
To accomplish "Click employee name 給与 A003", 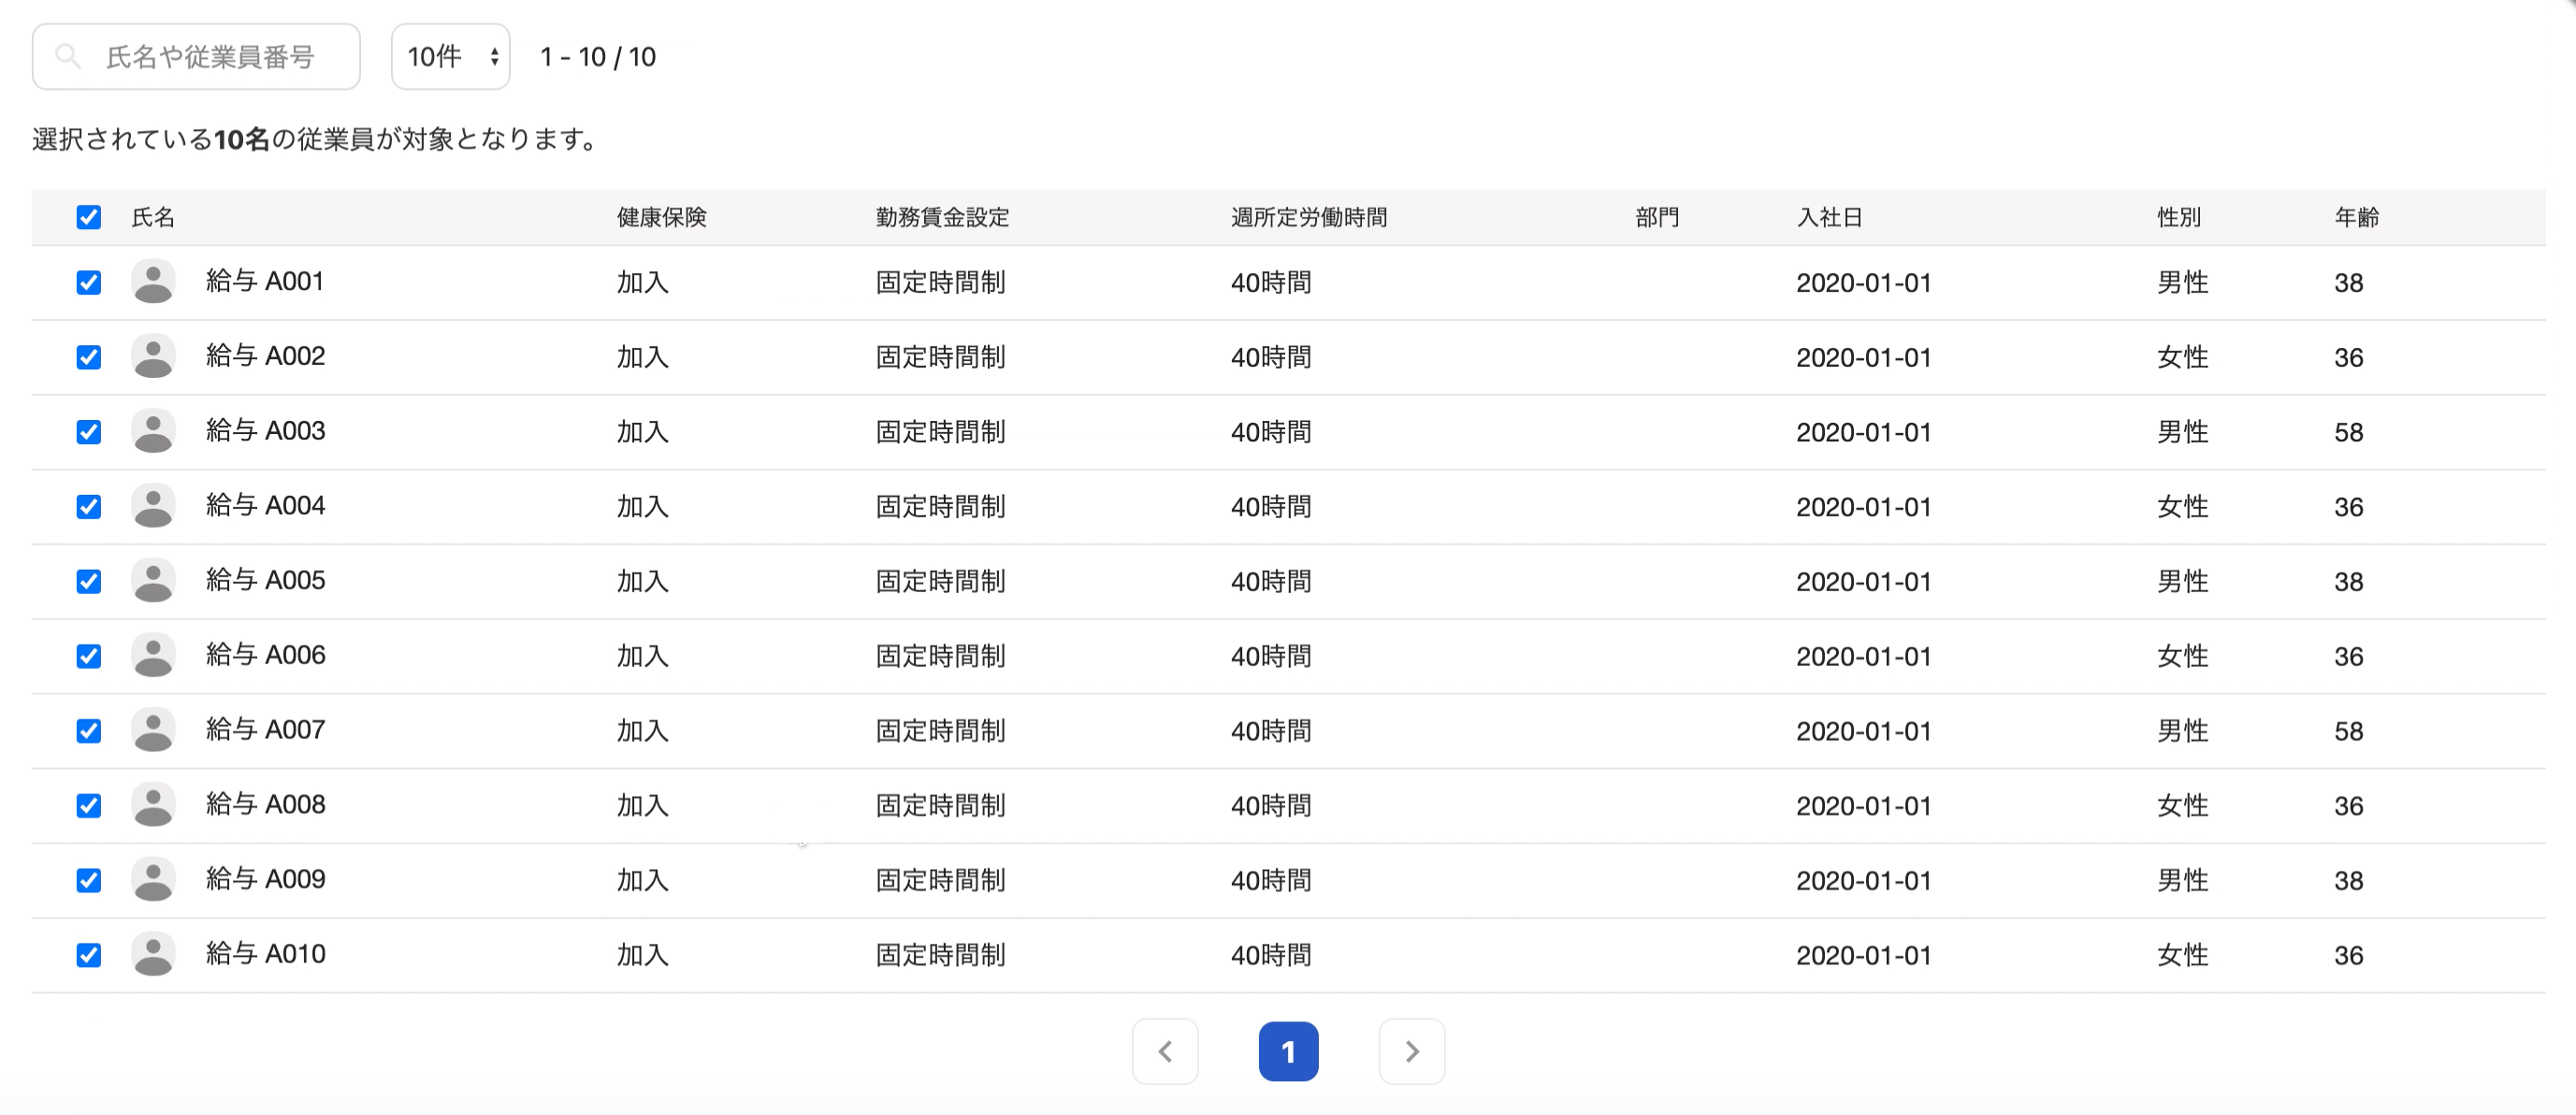I will tap(265, 431).
